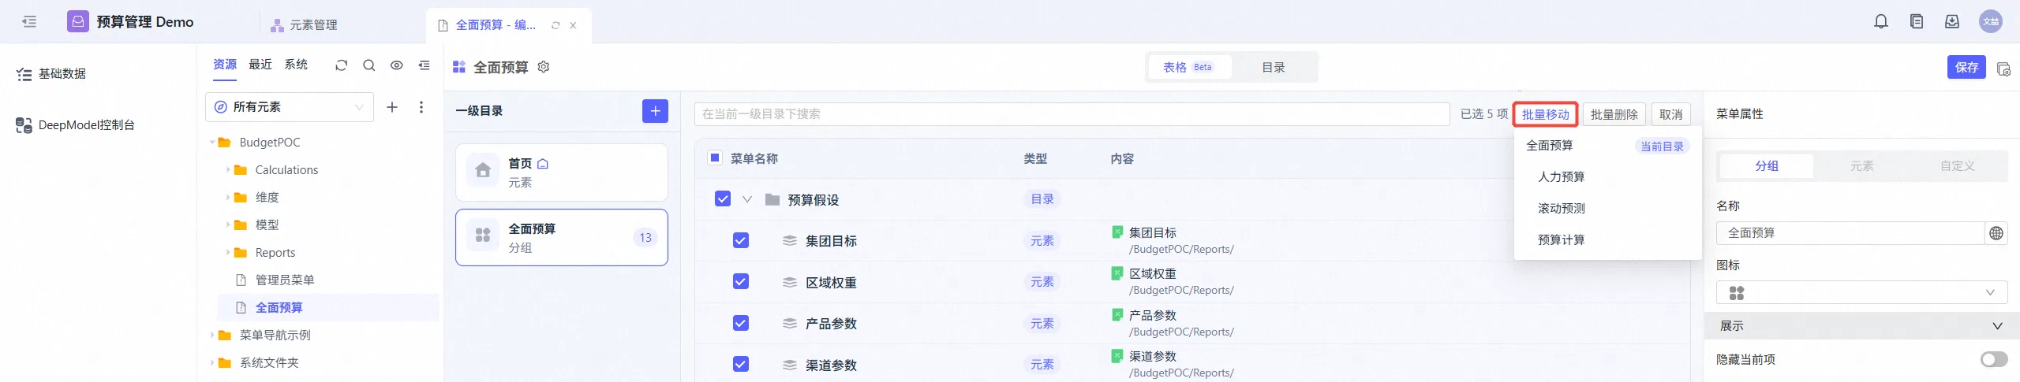
Task: Collapse the resource panel icon
Action: [x=425, y=65]
